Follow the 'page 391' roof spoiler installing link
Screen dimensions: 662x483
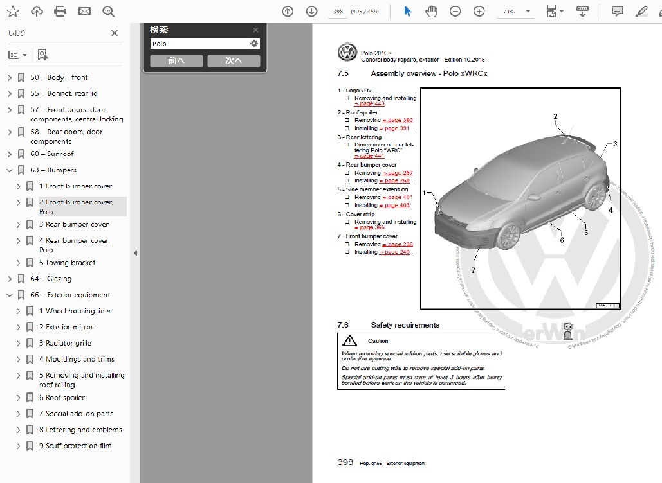coord(395,128)
